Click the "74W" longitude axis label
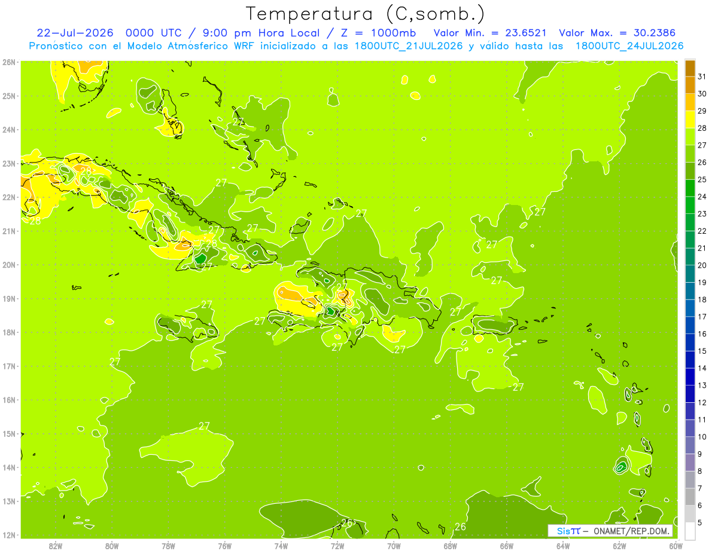The width and height of the screenshot is (718, 554). click(281, 546)
